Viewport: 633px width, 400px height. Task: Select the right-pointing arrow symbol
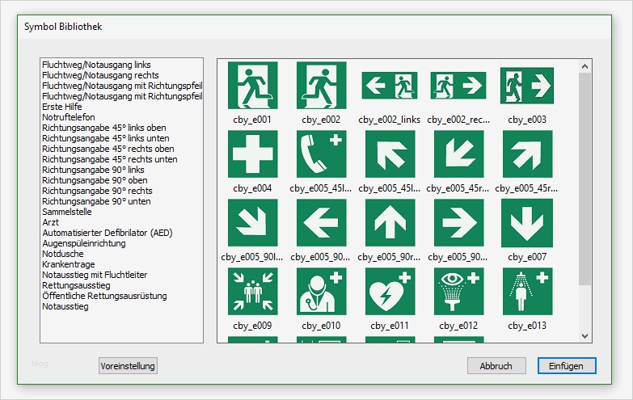tap(458, 223)
